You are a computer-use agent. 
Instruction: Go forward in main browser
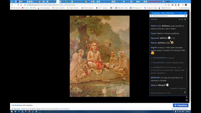(x=15, y=5)
